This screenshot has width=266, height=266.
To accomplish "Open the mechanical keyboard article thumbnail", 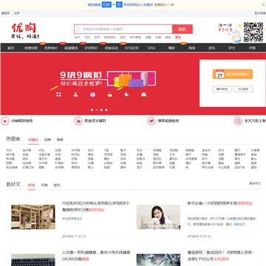I will pos(33,260).
